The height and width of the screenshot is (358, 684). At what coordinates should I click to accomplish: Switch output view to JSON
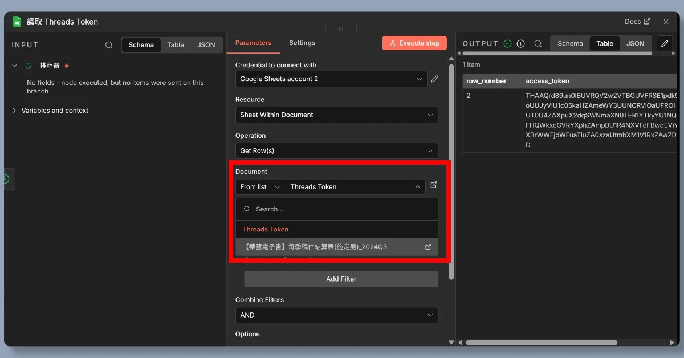pos(636,43)
